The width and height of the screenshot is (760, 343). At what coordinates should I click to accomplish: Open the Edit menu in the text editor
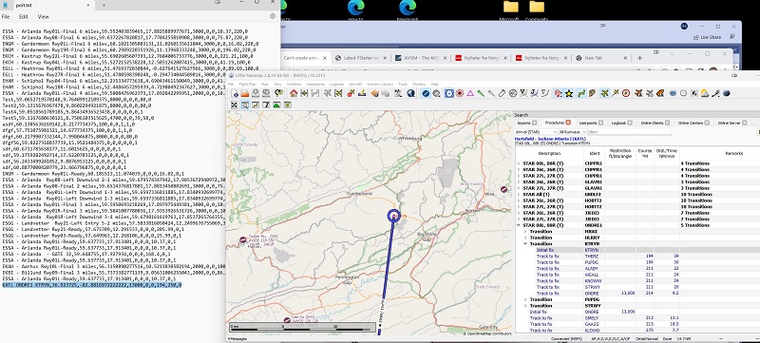coord(23,16)
